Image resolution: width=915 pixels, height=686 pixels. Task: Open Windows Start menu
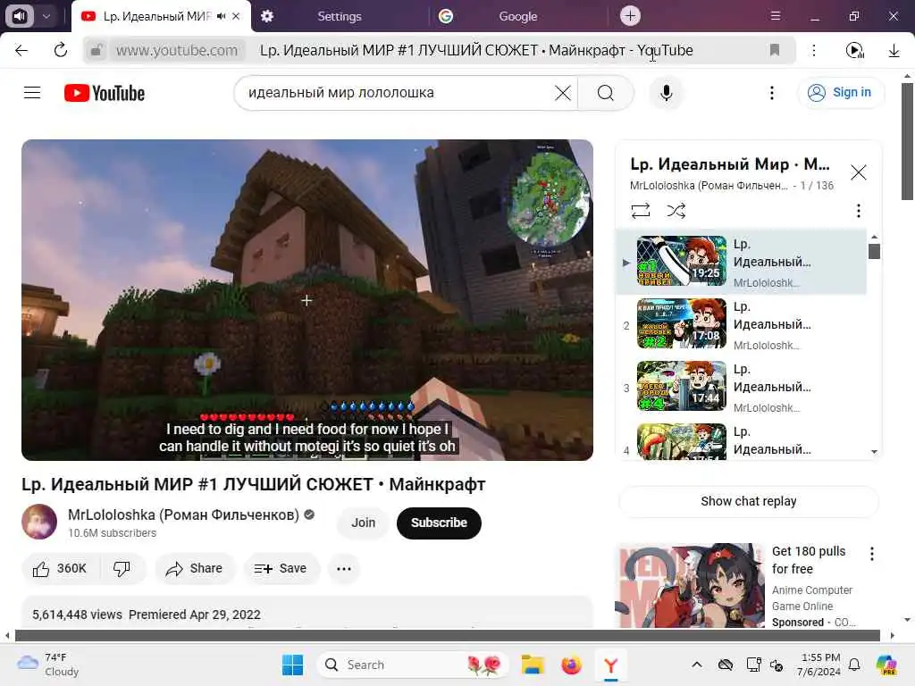pyautogui.click(x=292, y=665)
